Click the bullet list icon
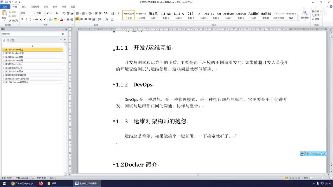This screenshot has height=187, width=333. [x=77, y=13]
